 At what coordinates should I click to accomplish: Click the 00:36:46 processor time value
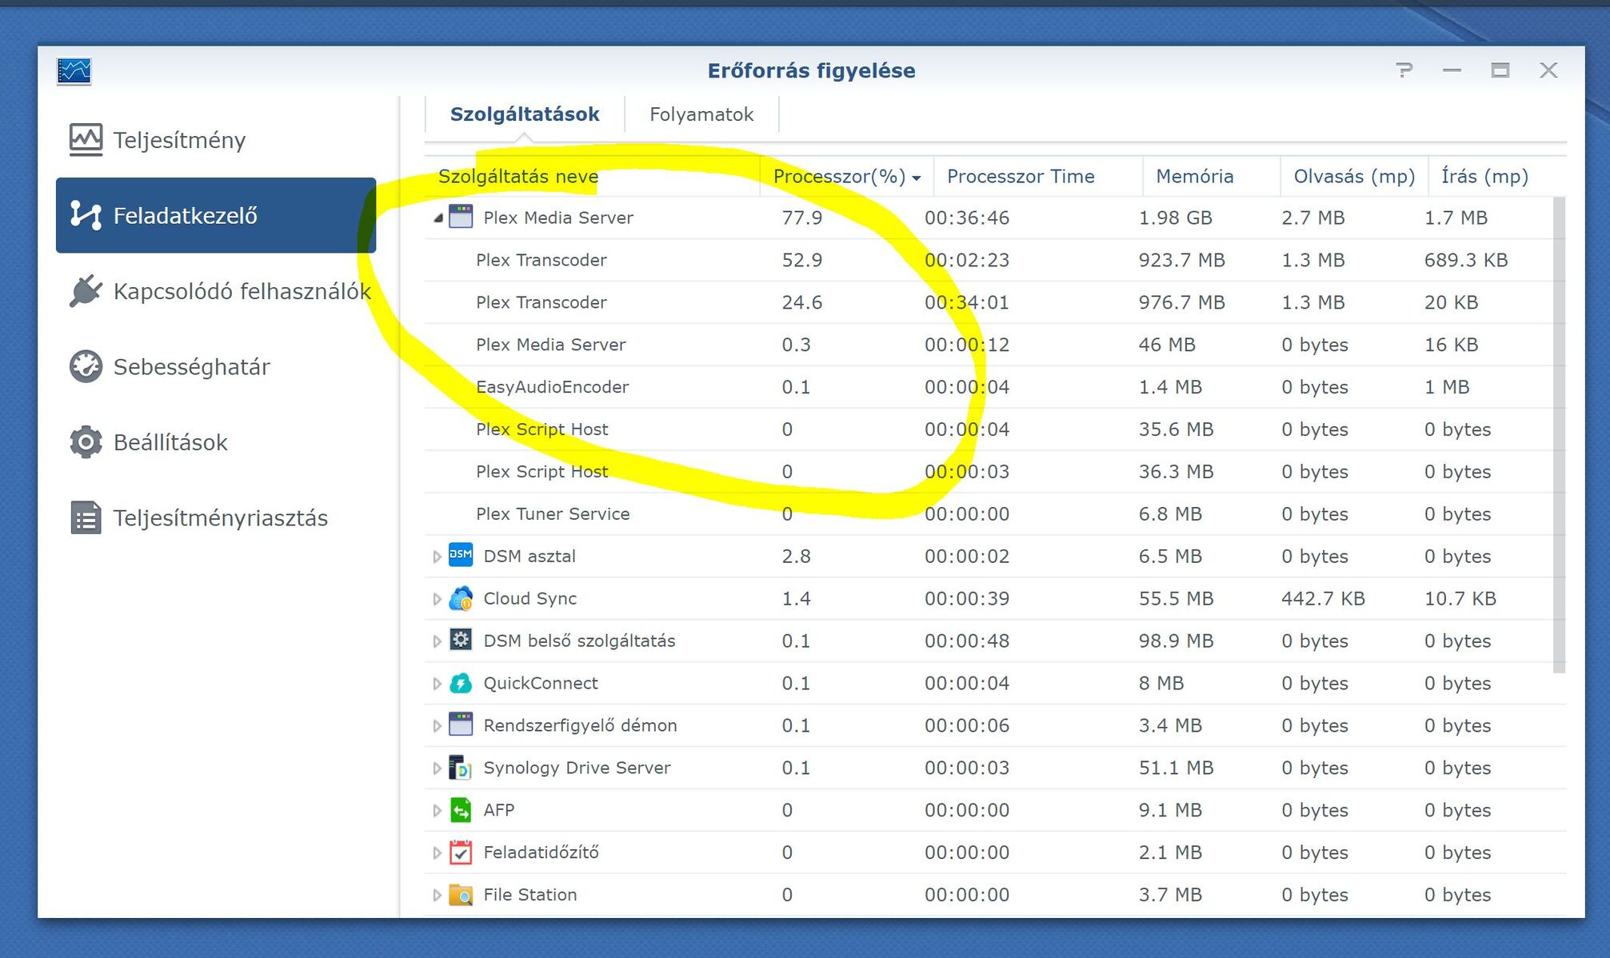coord(967,218)
